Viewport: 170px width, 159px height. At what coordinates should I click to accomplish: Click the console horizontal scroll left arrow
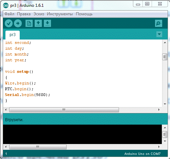(x=6, y=147)
